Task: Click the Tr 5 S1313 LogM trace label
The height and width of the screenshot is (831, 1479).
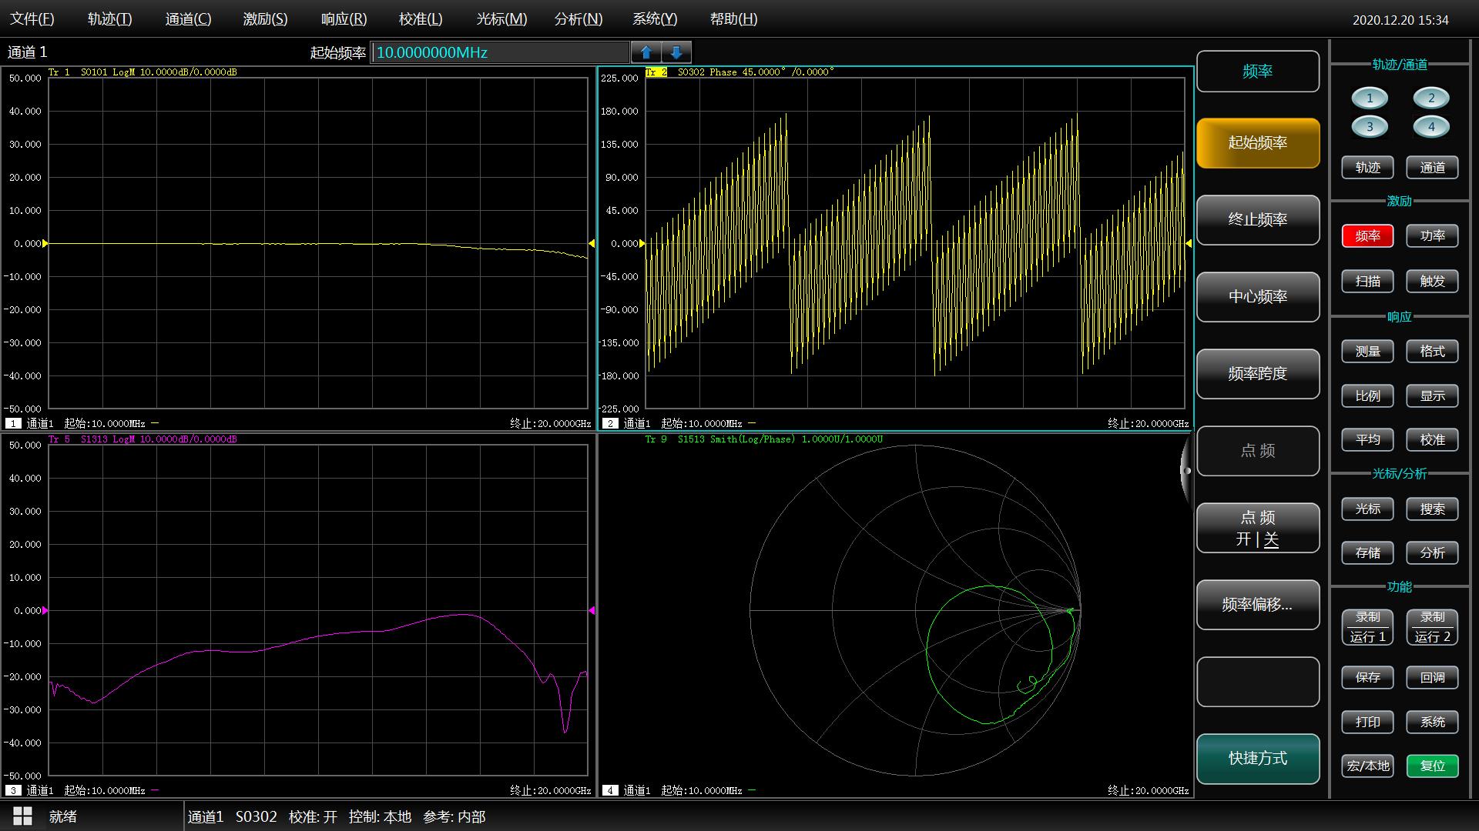Action: pyautogui.click(x=143, y=439)
